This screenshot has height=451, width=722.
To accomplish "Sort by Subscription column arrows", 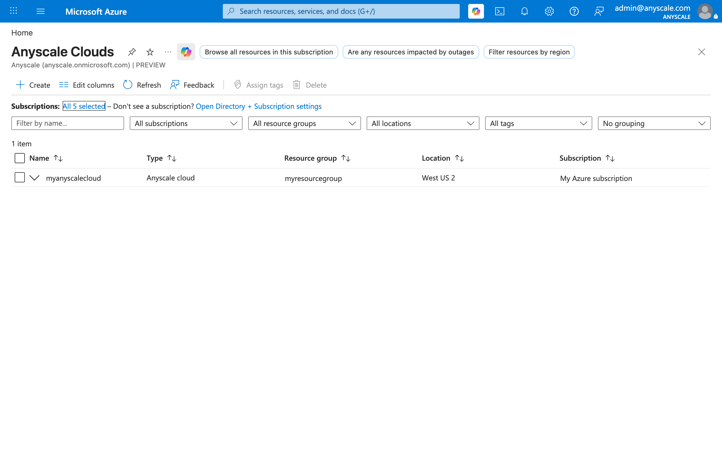I will 610,158.
